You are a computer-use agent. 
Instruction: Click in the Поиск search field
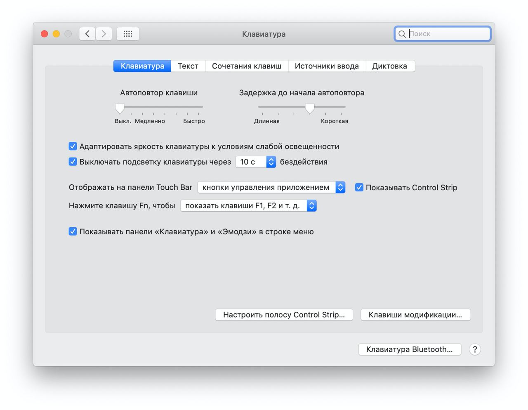click(x=442, y=34)
